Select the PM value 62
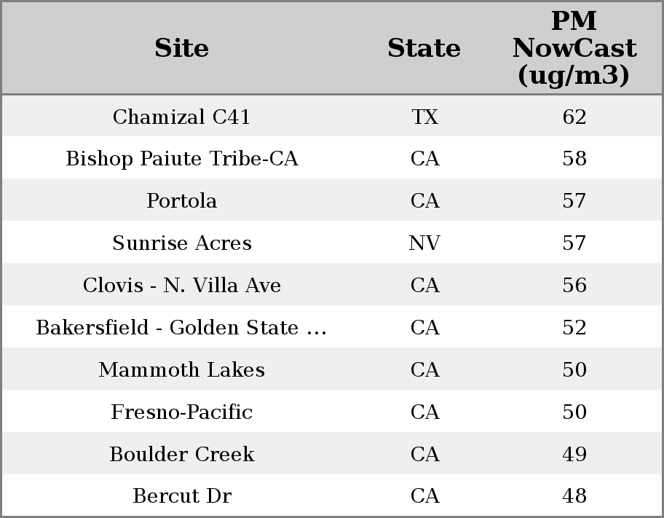 click(x=574, y=117)
